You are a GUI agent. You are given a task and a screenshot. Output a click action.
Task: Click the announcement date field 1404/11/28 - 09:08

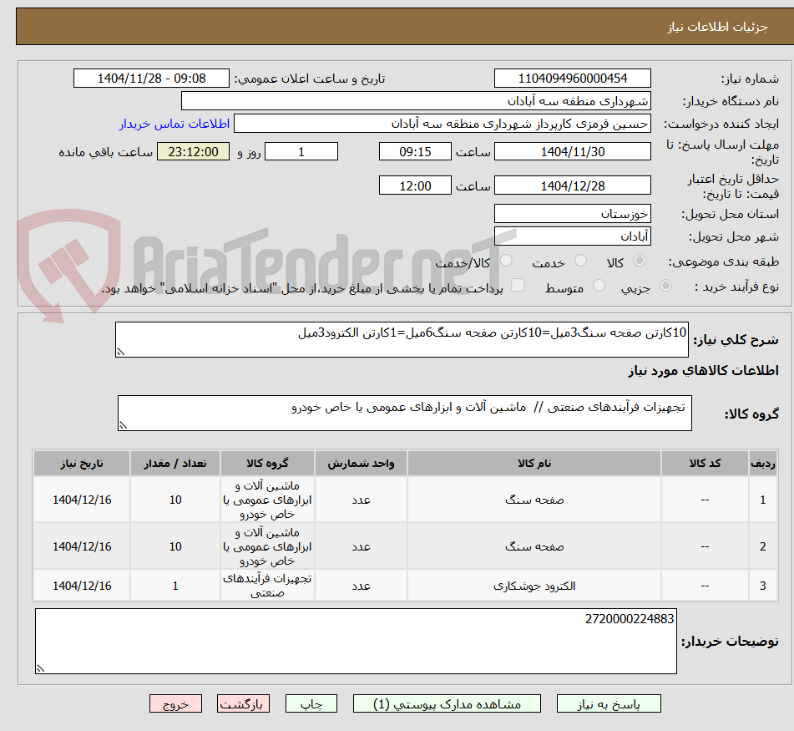(x=151, y=79)
